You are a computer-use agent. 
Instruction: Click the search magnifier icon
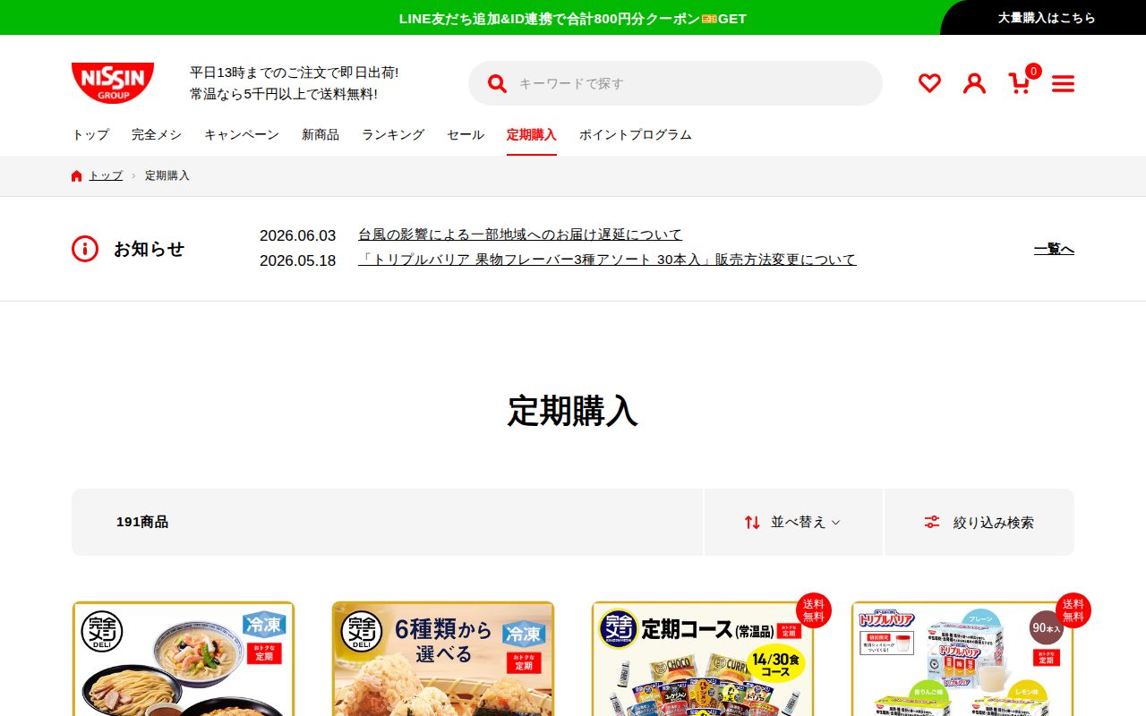coord(497,83)
